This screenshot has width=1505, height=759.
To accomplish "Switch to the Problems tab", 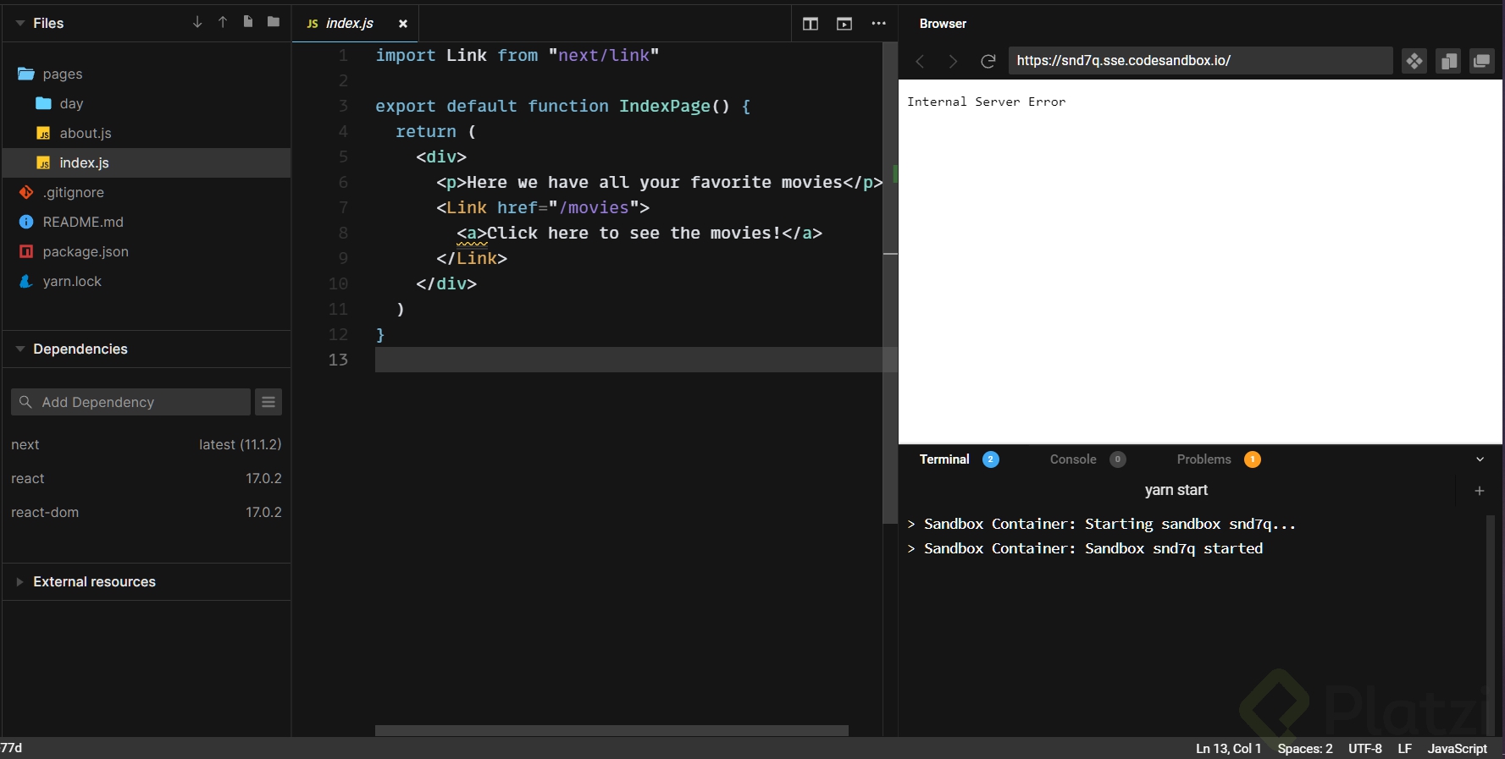I will 1203,459.
